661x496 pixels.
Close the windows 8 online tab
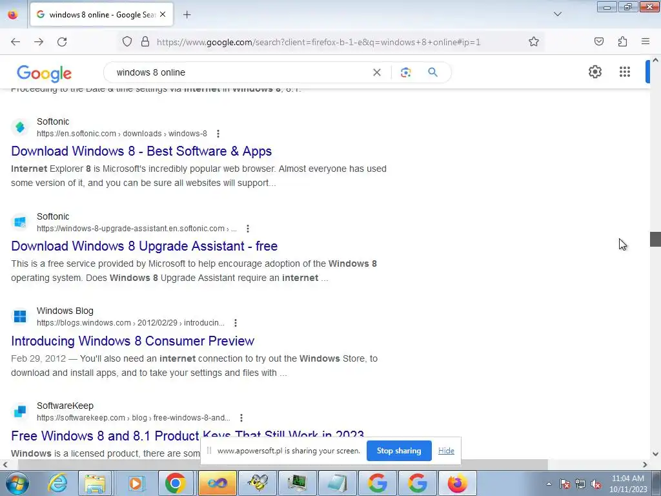pos(163,15)
